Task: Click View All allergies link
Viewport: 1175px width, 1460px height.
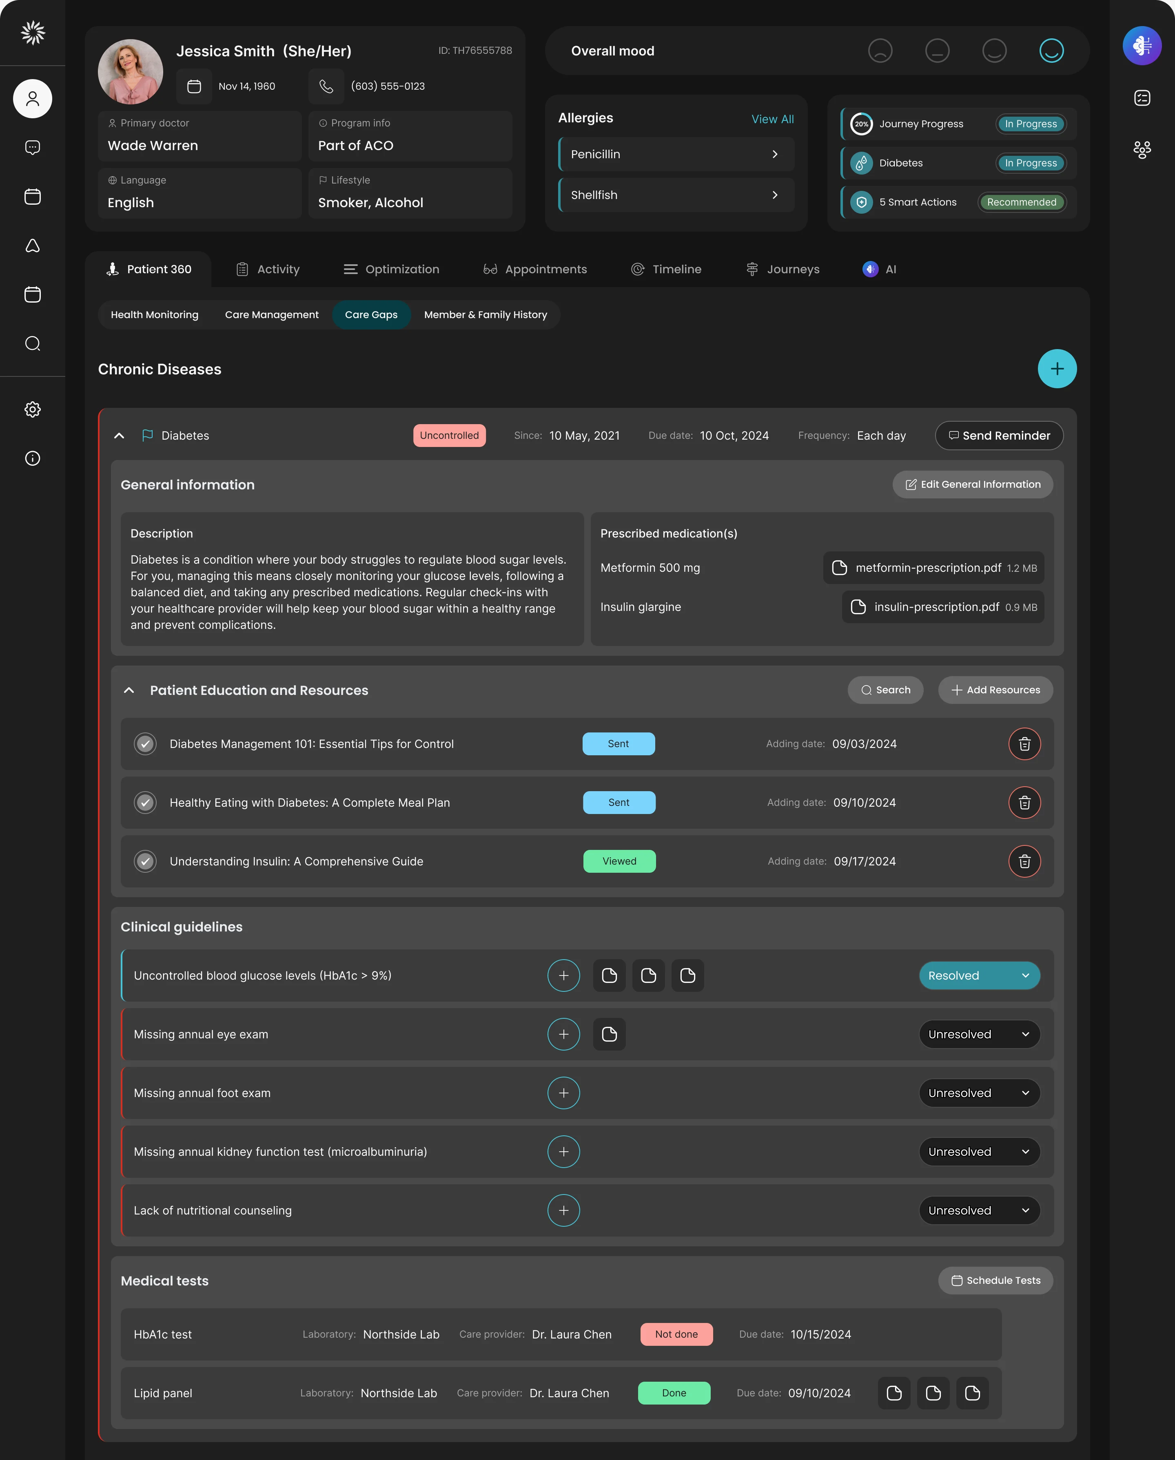Action: pos(772,119)
